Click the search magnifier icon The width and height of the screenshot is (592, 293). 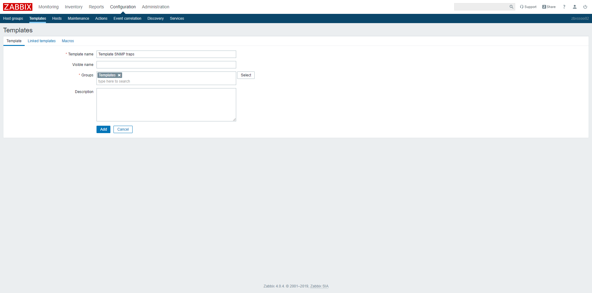(511, 7)
